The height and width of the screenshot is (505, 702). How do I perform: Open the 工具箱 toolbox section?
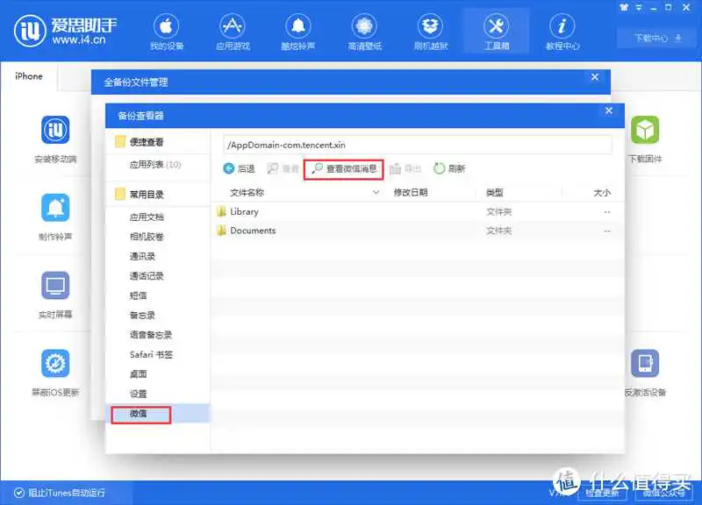point(496,32)
